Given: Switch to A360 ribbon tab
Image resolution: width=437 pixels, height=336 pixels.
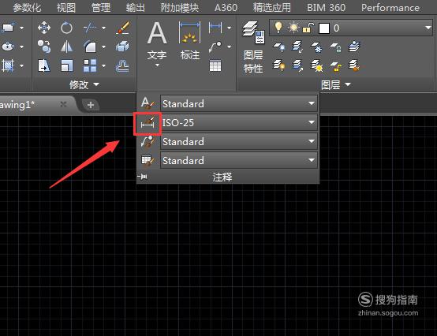Looking at the screenshot, I should (x=226, y=8).
